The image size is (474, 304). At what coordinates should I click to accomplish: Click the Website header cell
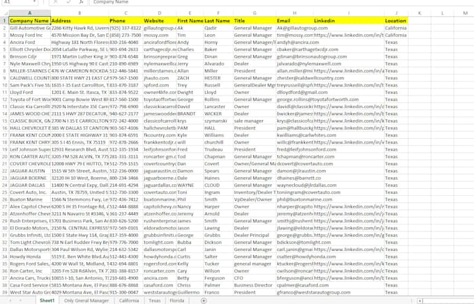pyautogui.click(x=160, y=21)
